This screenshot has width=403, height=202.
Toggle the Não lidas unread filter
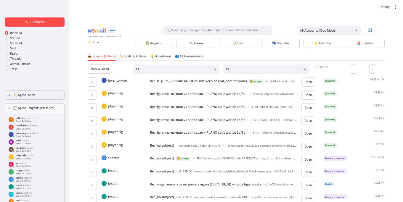click(280, 43)
